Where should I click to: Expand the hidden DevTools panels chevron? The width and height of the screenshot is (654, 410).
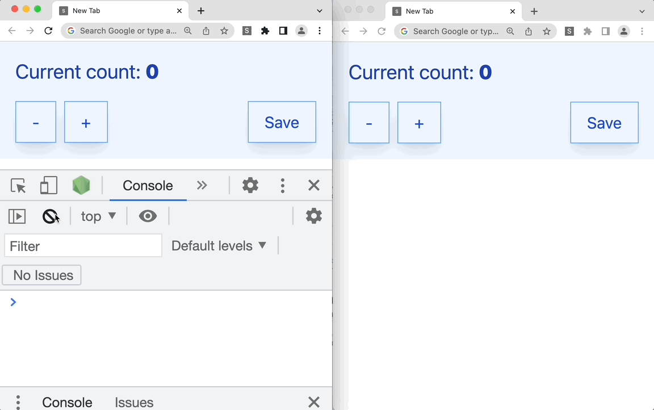pyautogui.click(x=202, y=185)
